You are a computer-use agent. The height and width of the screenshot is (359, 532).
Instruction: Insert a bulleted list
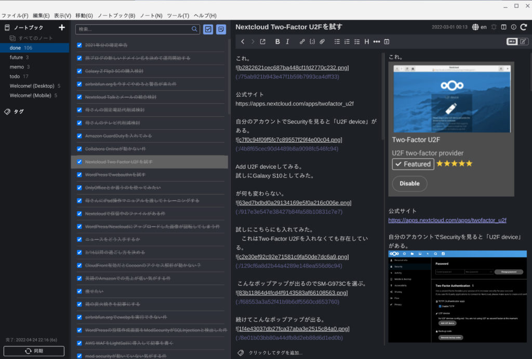(x=337, y=42)
